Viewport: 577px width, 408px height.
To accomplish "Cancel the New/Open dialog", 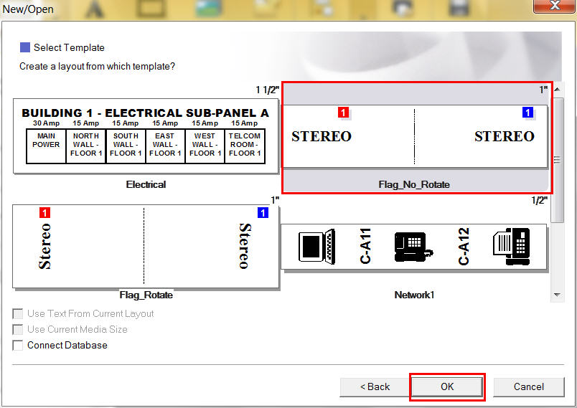I will (x=528, y=387).
